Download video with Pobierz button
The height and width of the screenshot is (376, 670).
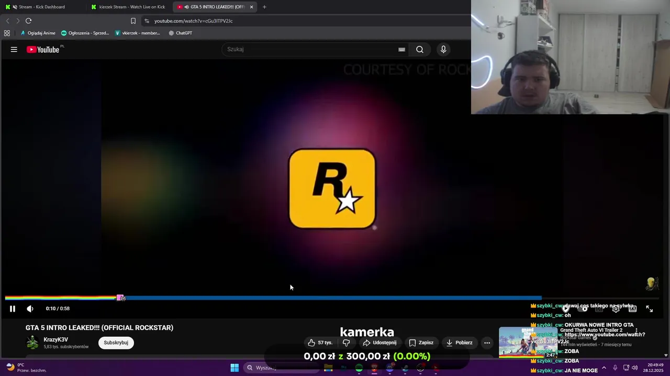point(459,343)
